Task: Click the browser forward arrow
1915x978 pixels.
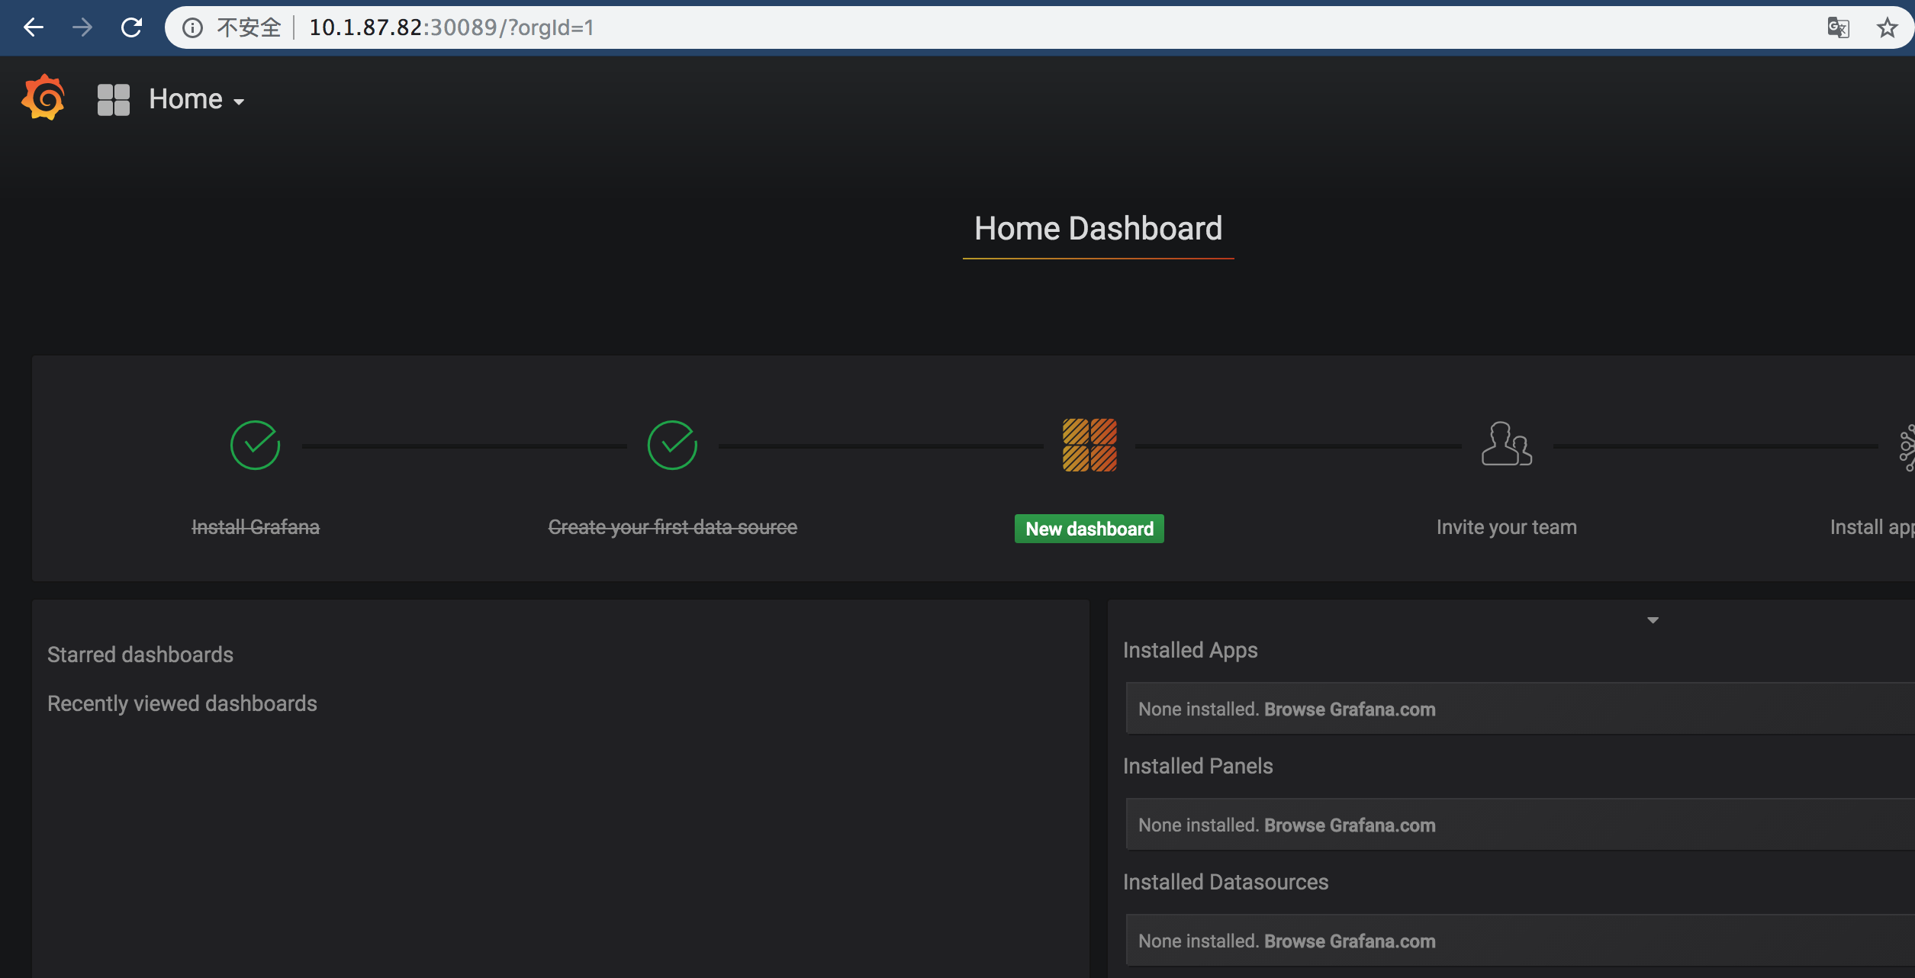Action: [82, 27]
